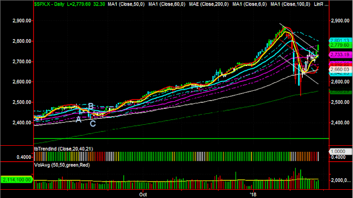Select the tbTrendInd (Close,20,40,21) label

coord(63,149)
